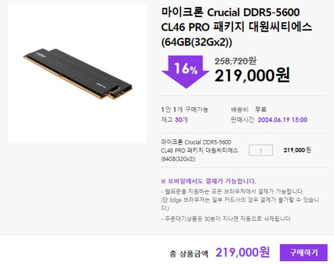Click the 30-minute pending order deletion notice

click(x=226, y=218)
